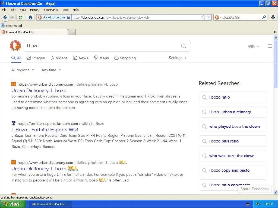Open the hamburger side menu
The width and height of the screenshot is (278, 208).
[270, 46]
